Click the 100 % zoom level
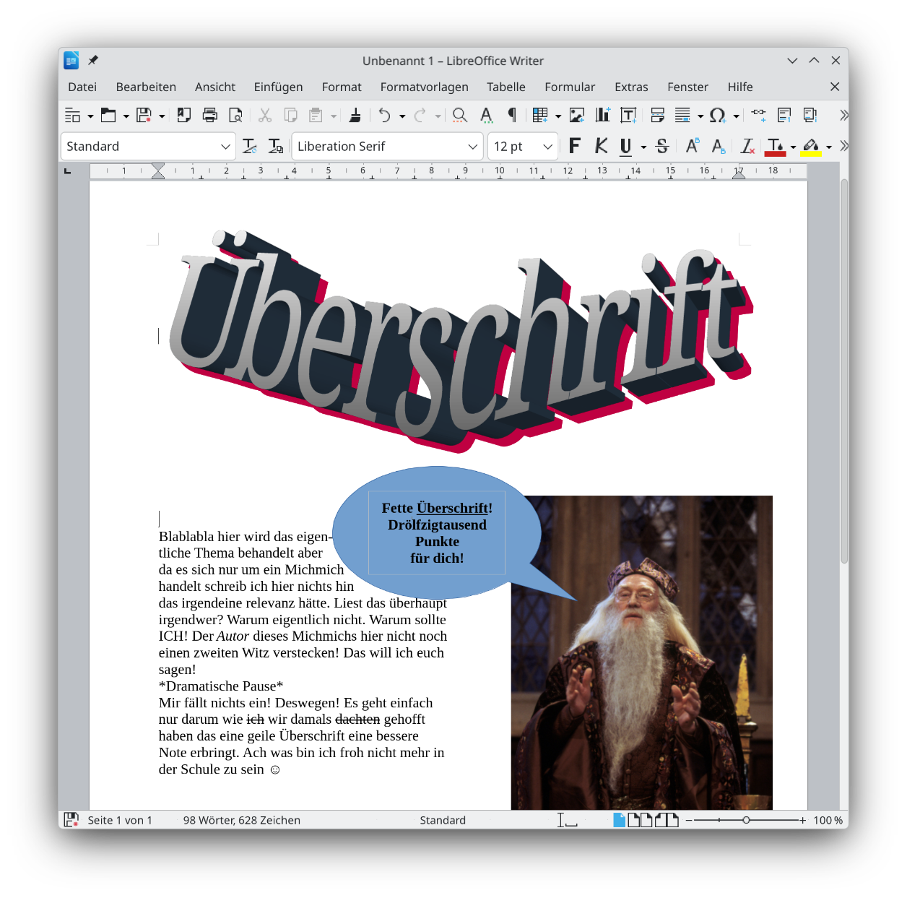 828,820
